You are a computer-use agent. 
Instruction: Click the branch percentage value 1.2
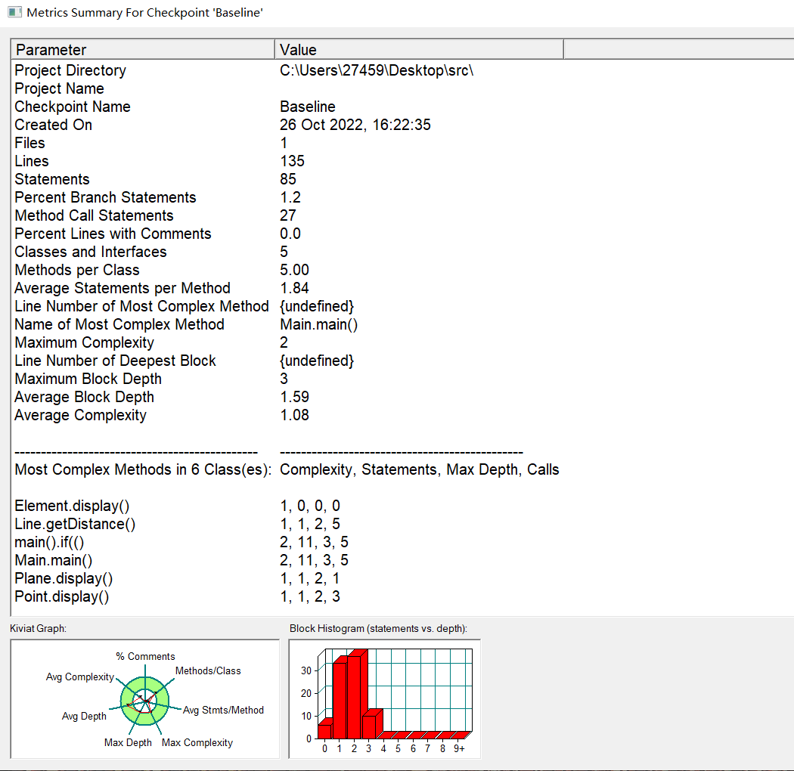tap(290, 197)
